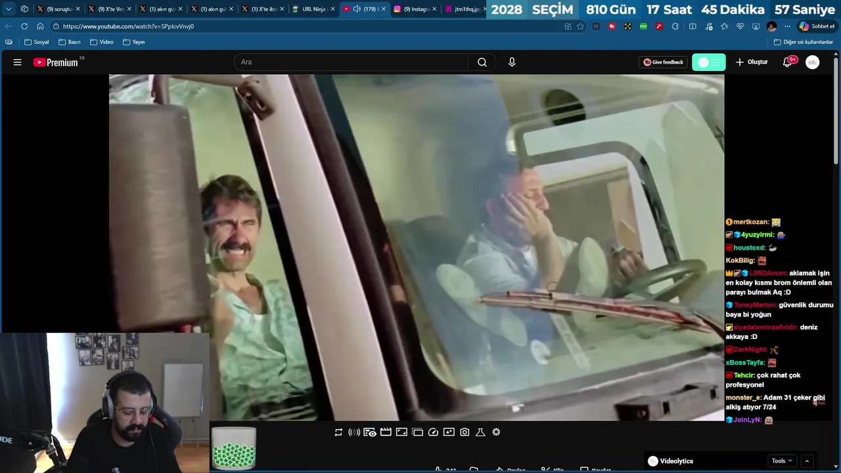Viewport: 841px width, 473px height.
Task: Click the pop-up player rectangle icon
Action: 401,432
